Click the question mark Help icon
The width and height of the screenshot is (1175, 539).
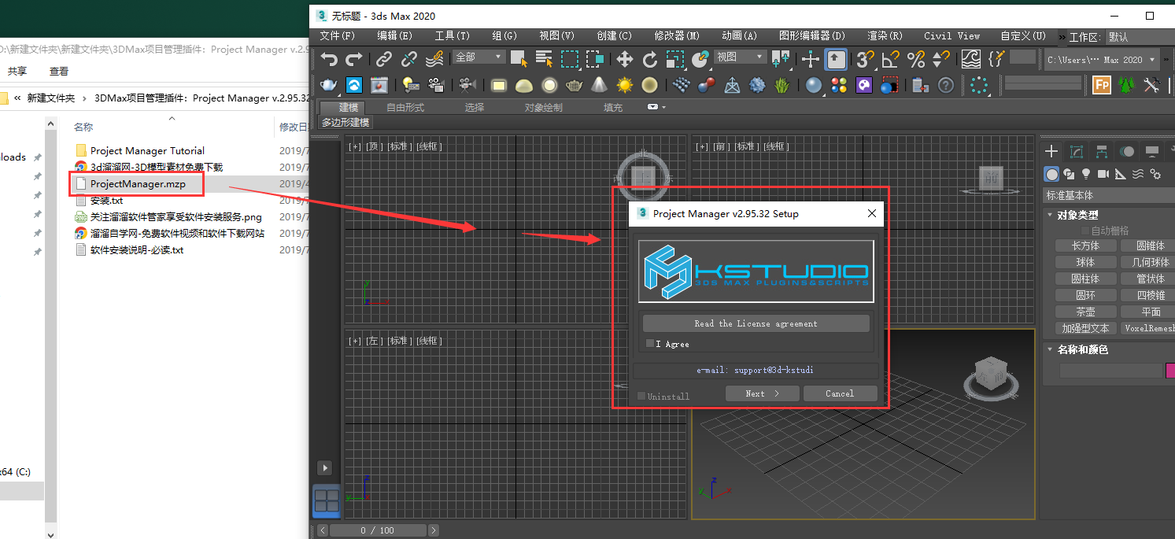coord(946,85)
